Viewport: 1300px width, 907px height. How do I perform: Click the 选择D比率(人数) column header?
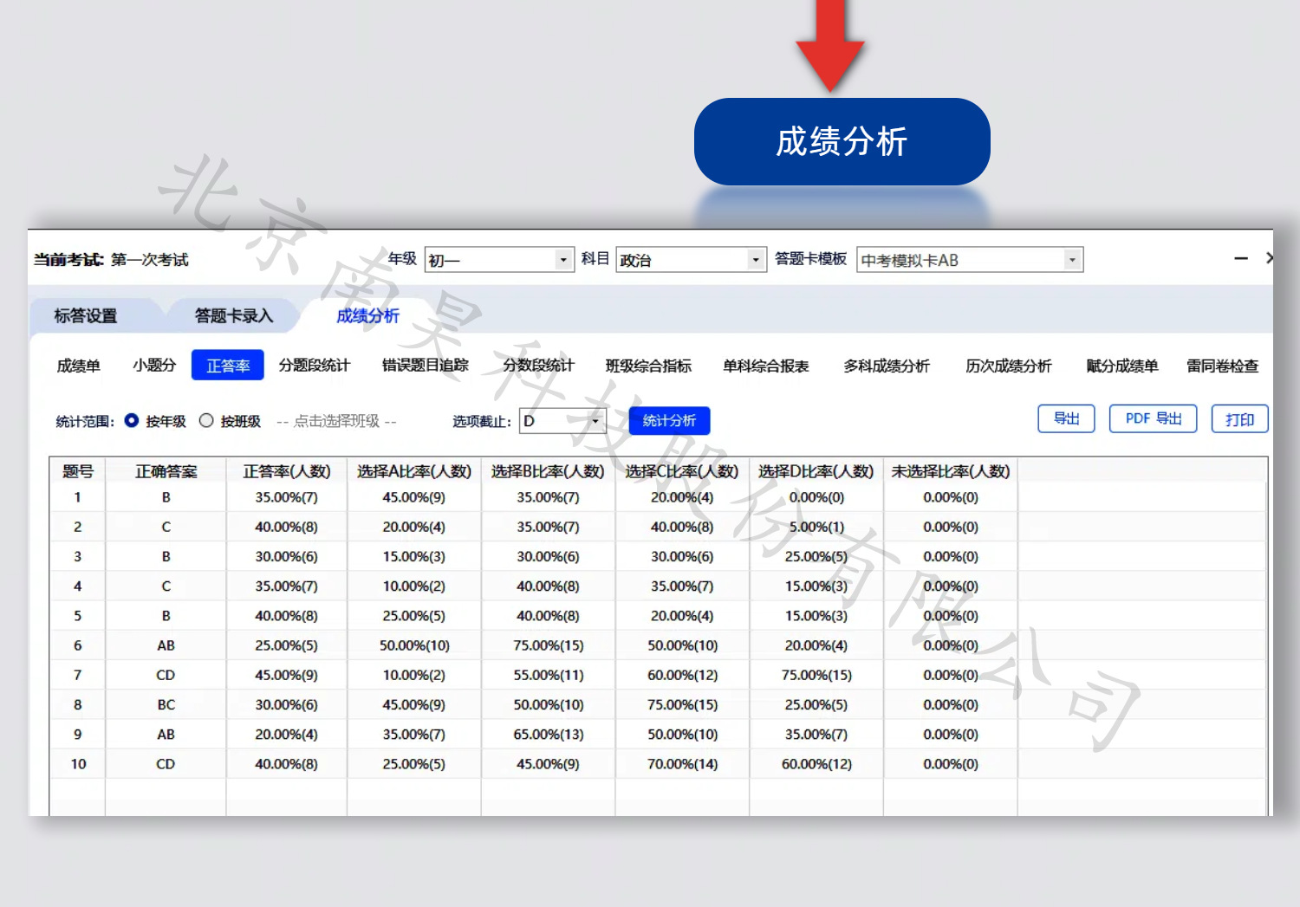[816, 471]
